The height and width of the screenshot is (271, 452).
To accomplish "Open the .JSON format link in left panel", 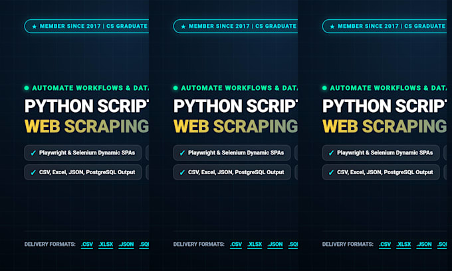I will pos(126,244).
